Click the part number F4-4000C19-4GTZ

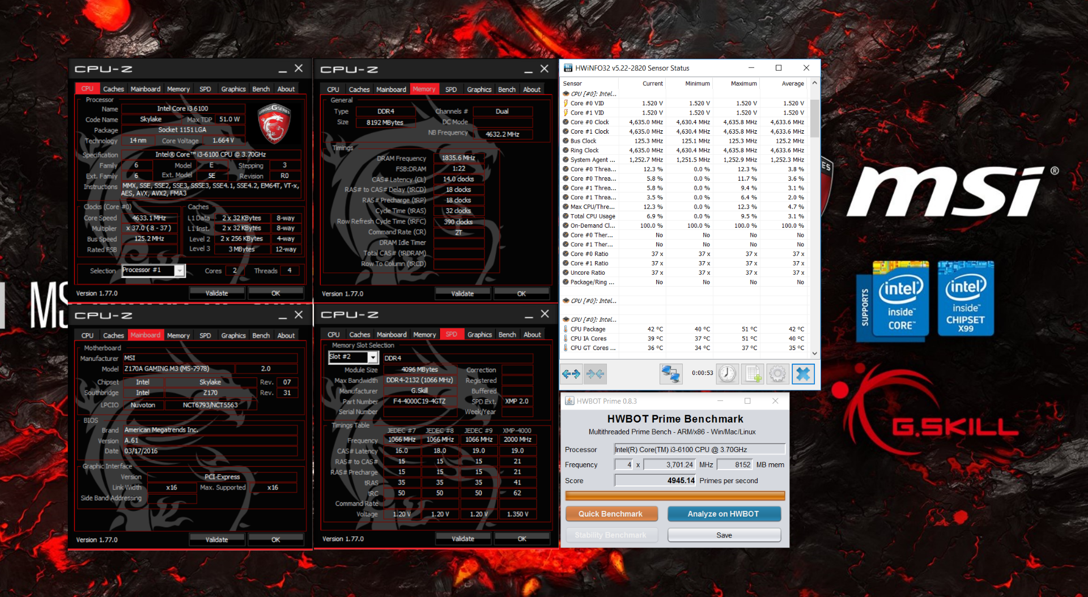(419, 401)
